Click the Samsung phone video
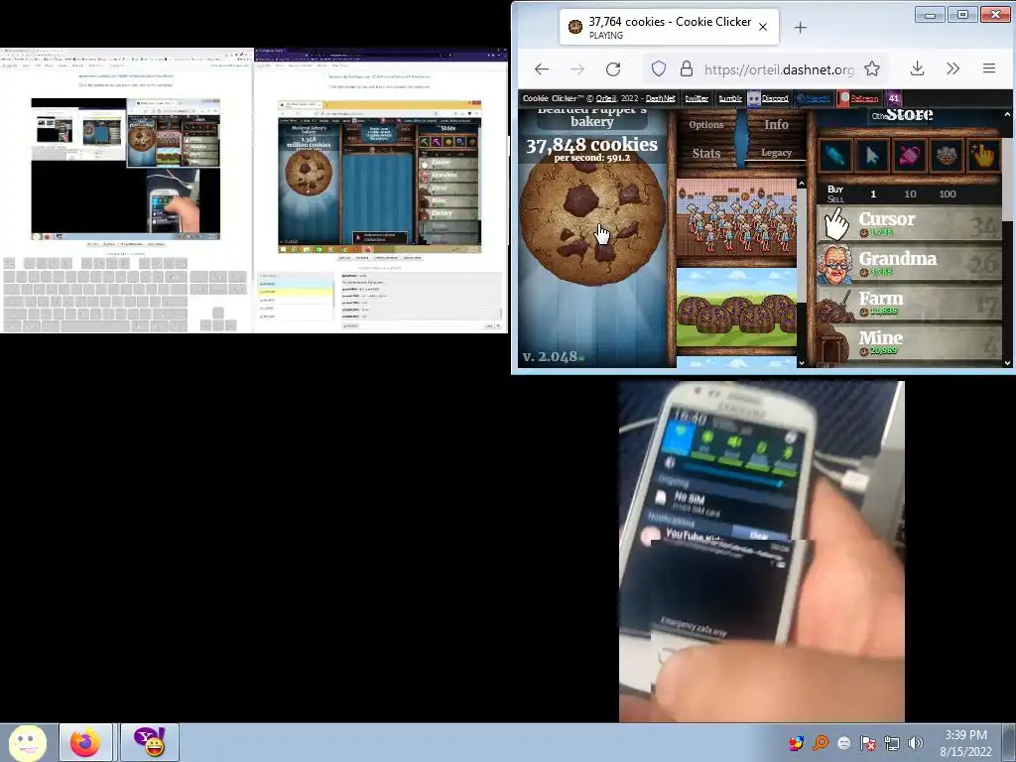Screen dimensions: 1016x762 (x=761, y=551)
